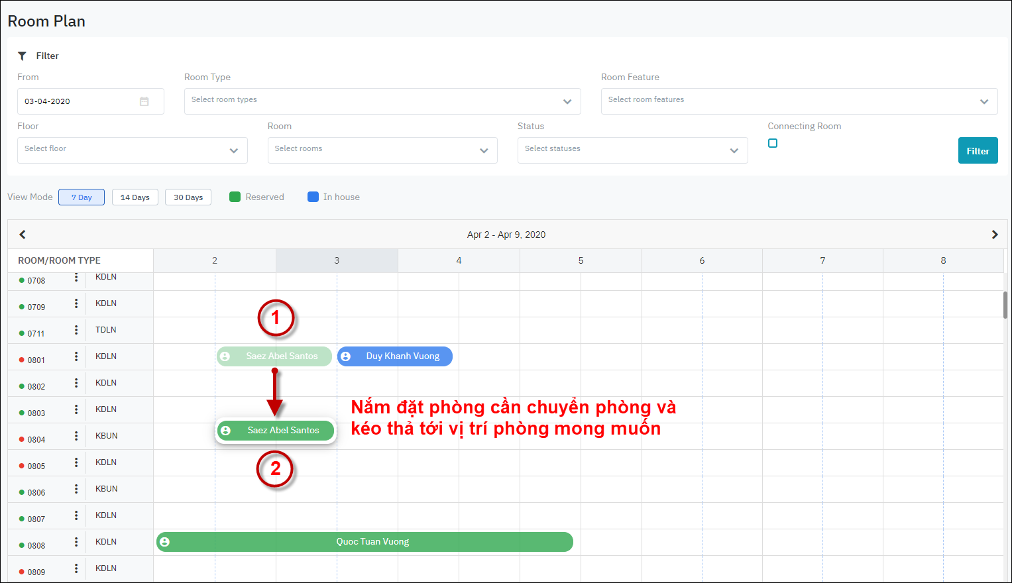The width and height of the screenshot is (1012, 583).
Task: Click the From date input field
Action: (76, 101)
